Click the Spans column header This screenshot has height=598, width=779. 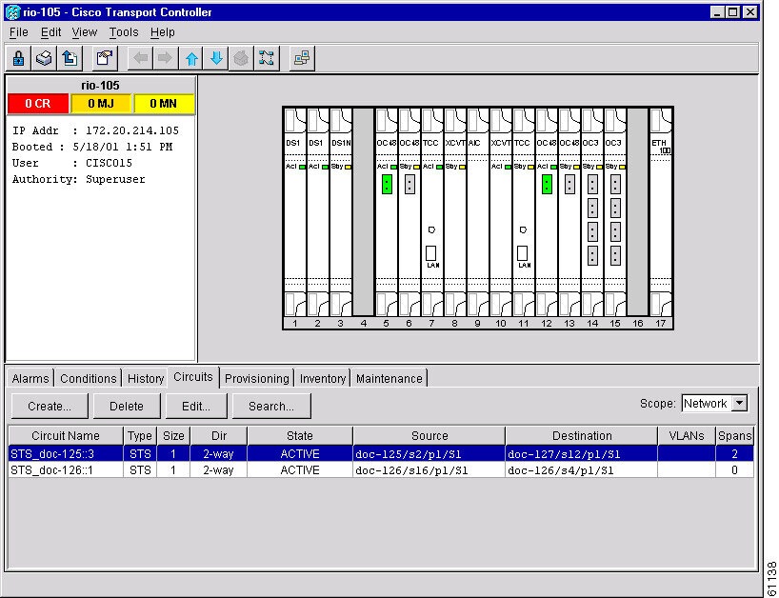click(735, 435)
